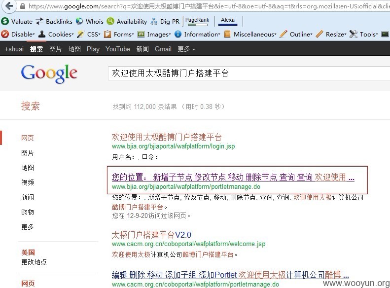Open YouTube in the top black bar
The width and height of the screenshot is (390, 288).
[x=118, y=49]
